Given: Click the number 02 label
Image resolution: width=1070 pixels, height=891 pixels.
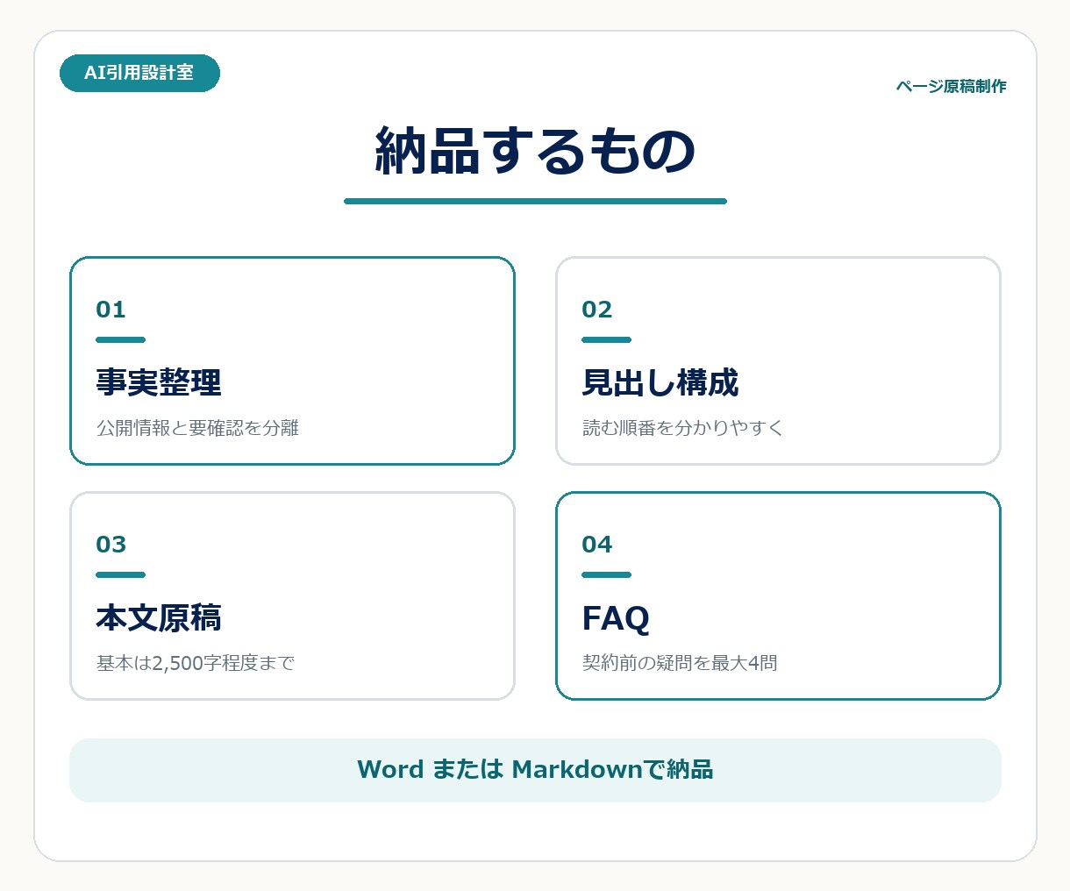Looking at the screenshot, I should (x=597, y=310).
